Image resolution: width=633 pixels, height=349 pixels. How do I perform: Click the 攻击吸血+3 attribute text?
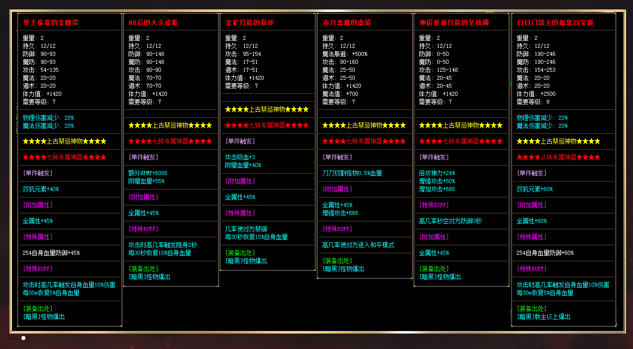(240, 157)
